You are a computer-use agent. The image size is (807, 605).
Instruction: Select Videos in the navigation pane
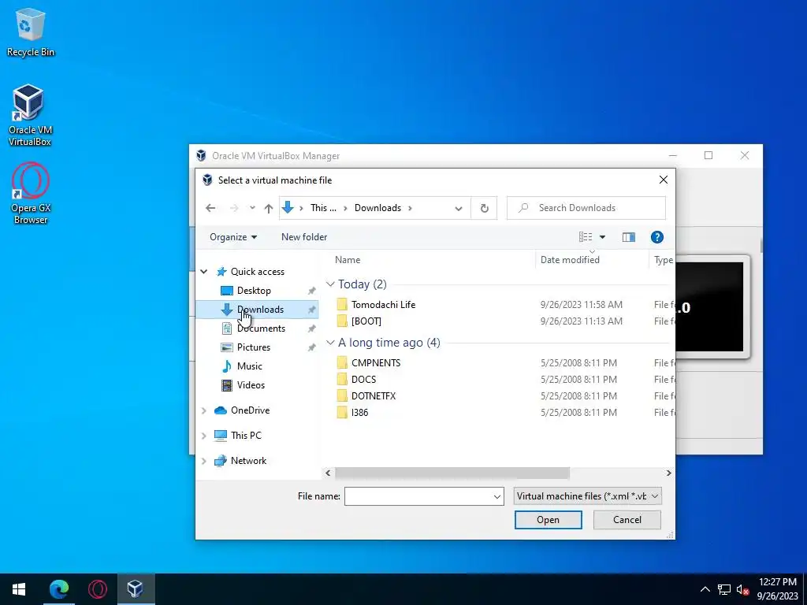251,385
